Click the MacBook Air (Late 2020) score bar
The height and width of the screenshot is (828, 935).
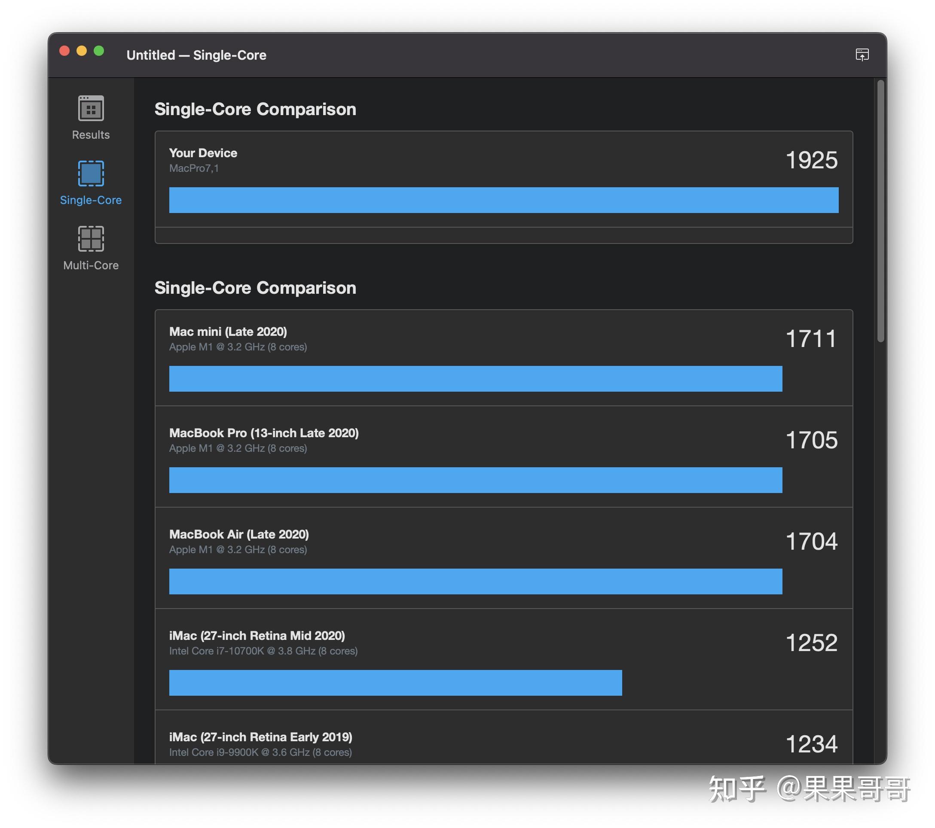tap(475, 581)
